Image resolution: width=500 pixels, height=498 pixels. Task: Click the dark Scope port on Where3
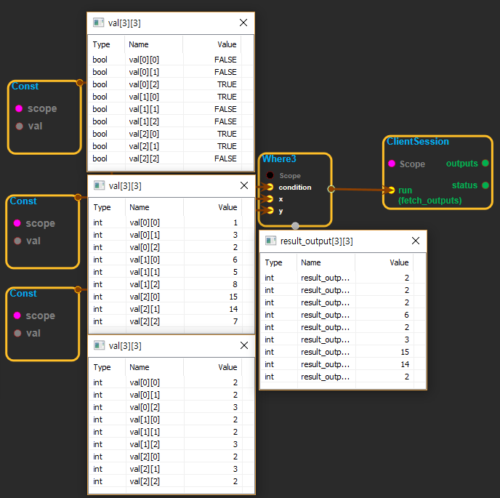click(x=270, y=175)
